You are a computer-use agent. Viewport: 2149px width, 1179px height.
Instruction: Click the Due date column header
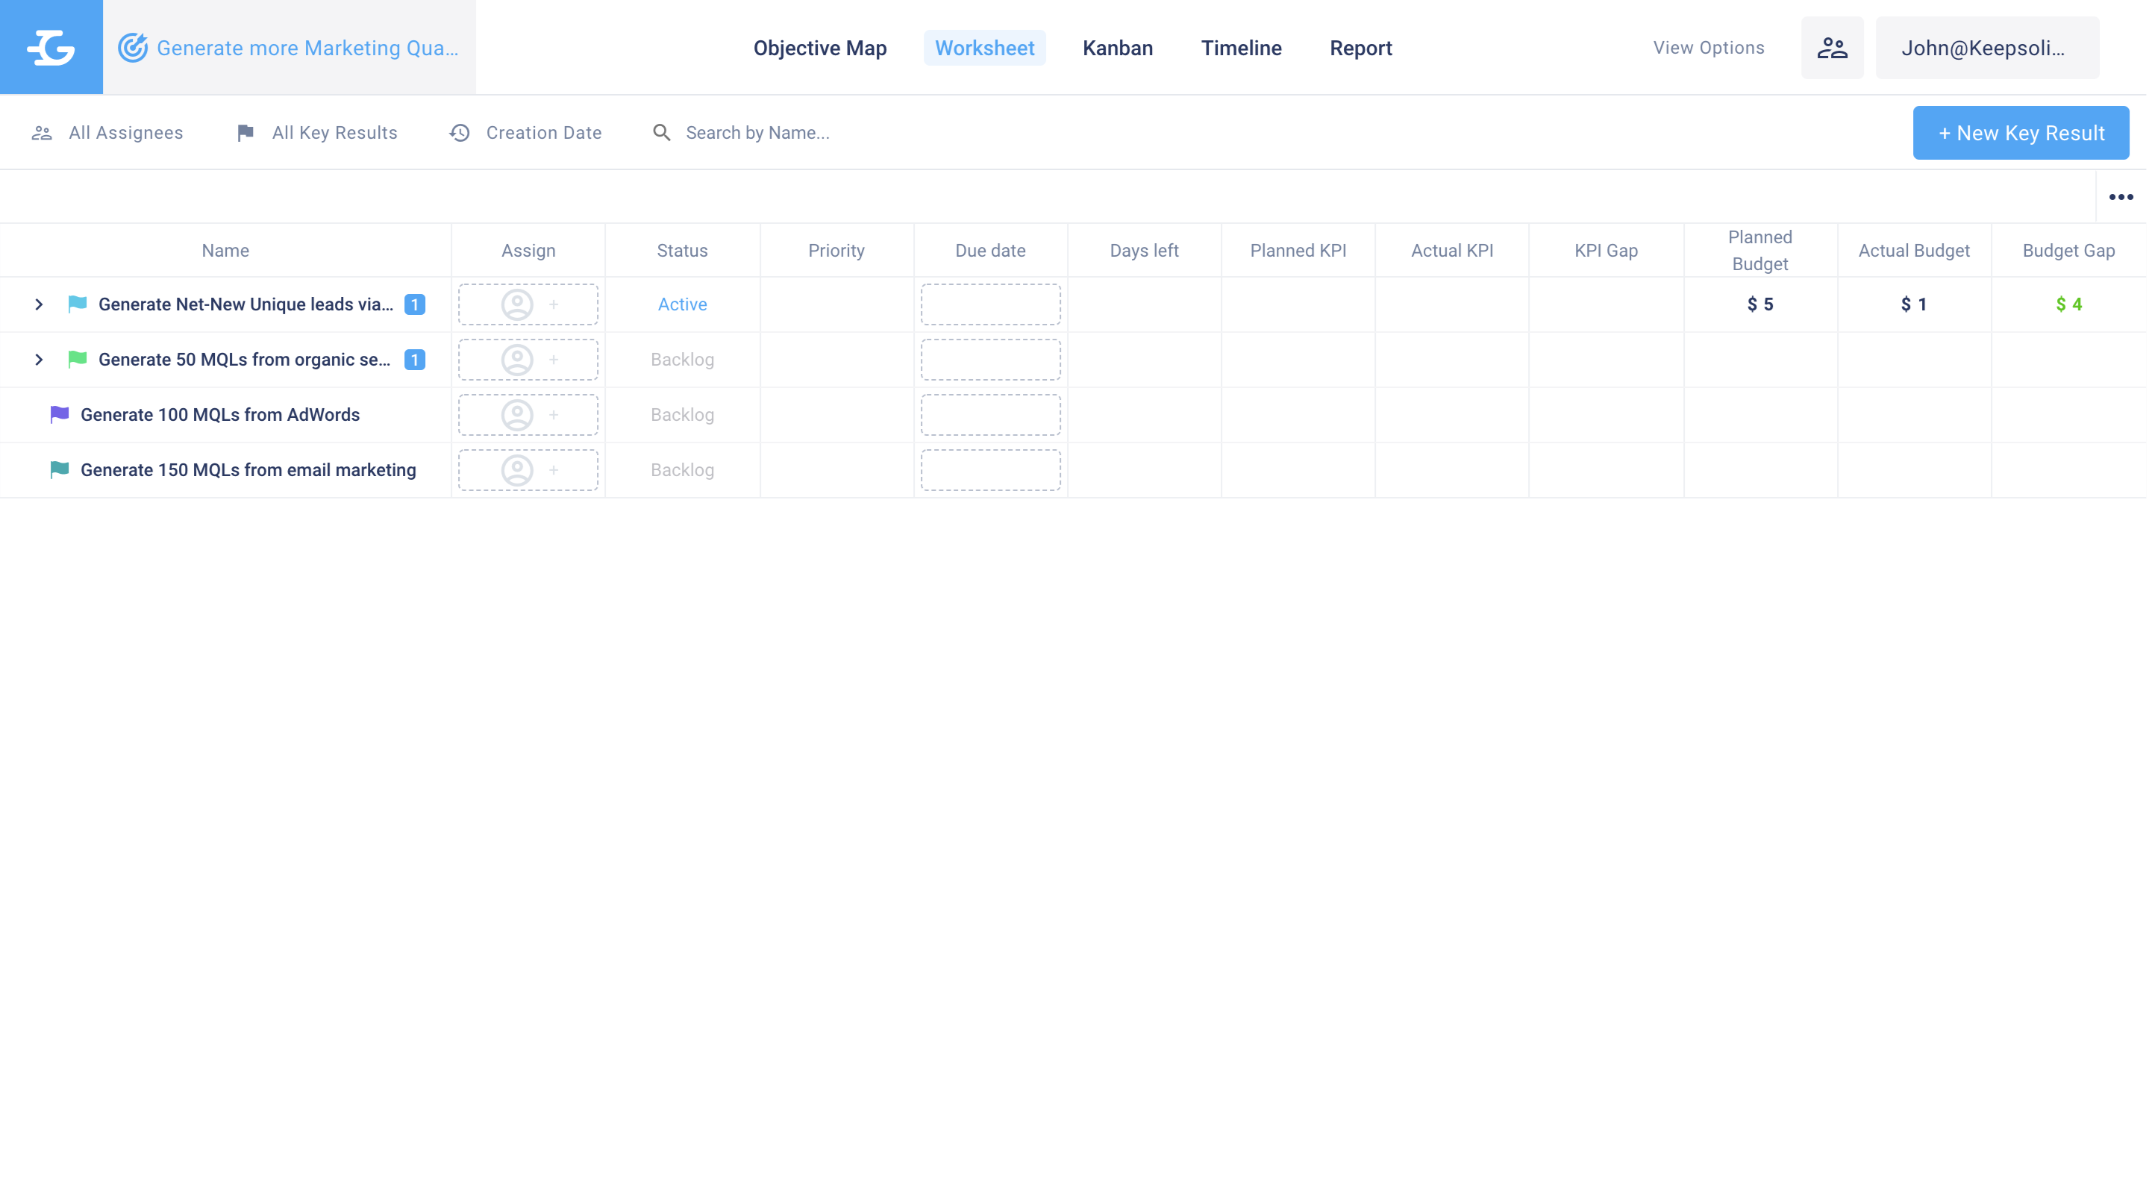coord(990,250)
